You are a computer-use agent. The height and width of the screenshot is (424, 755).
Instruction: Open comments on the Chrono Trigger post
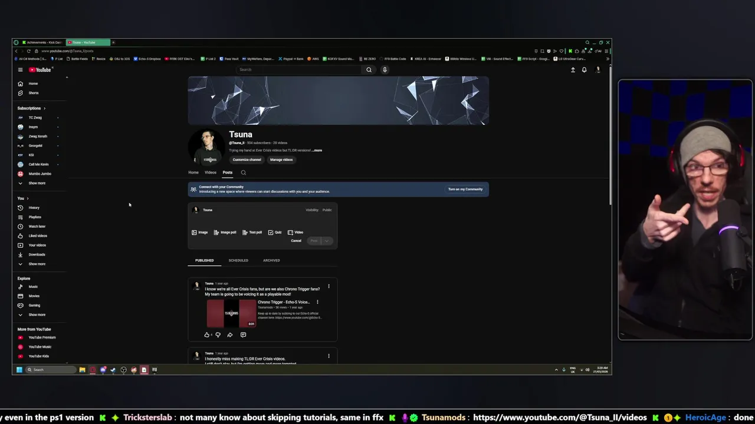243,335
